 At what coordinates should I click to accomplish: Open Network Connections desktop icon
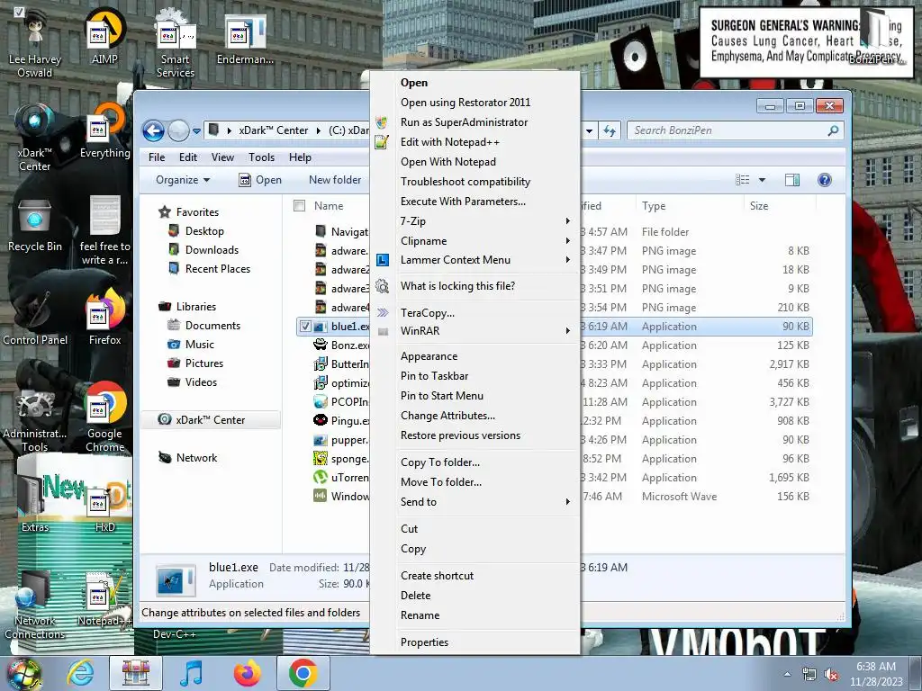tap(35, 606)
